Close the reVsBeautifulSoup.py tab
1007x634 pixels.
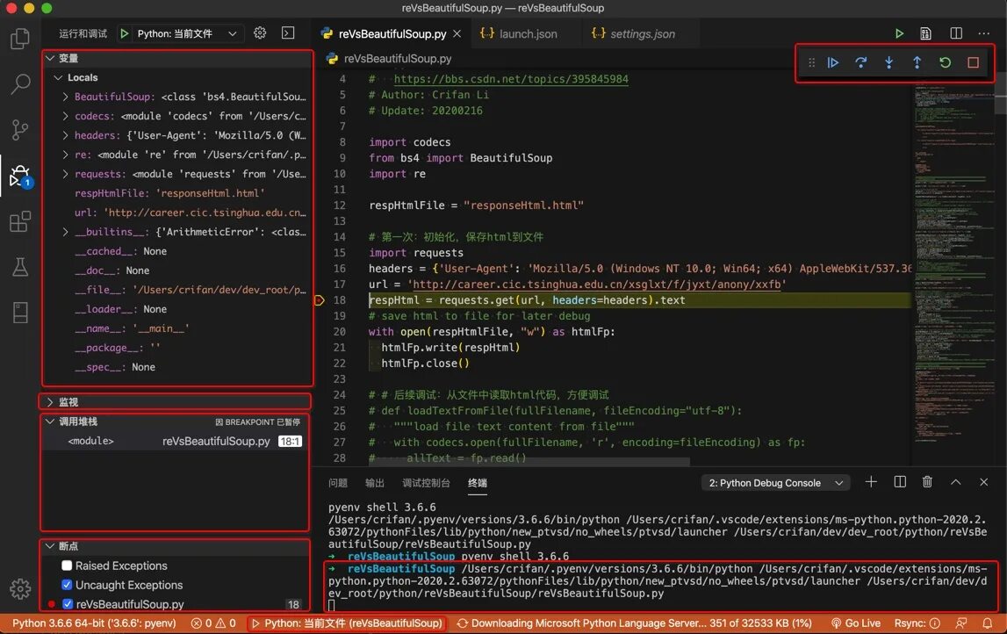(x=457, y=33)
